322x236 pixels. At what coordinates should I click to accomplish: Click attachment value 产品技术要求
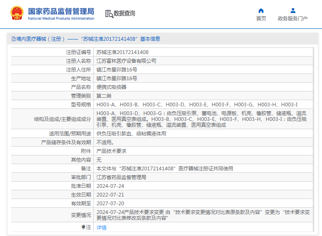click(111, 151)
